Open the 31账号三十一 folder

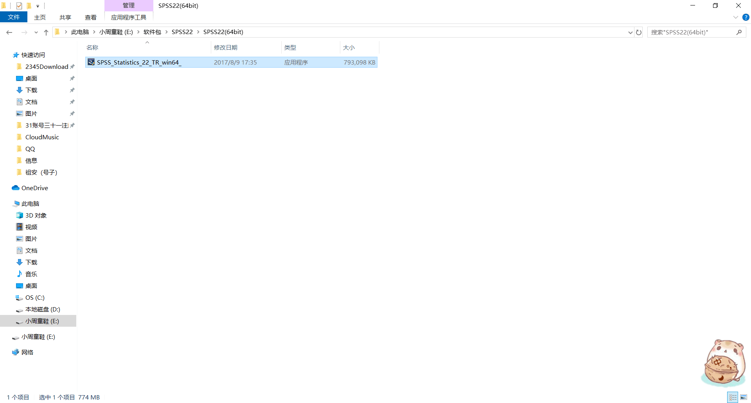(x=47, y=126)
